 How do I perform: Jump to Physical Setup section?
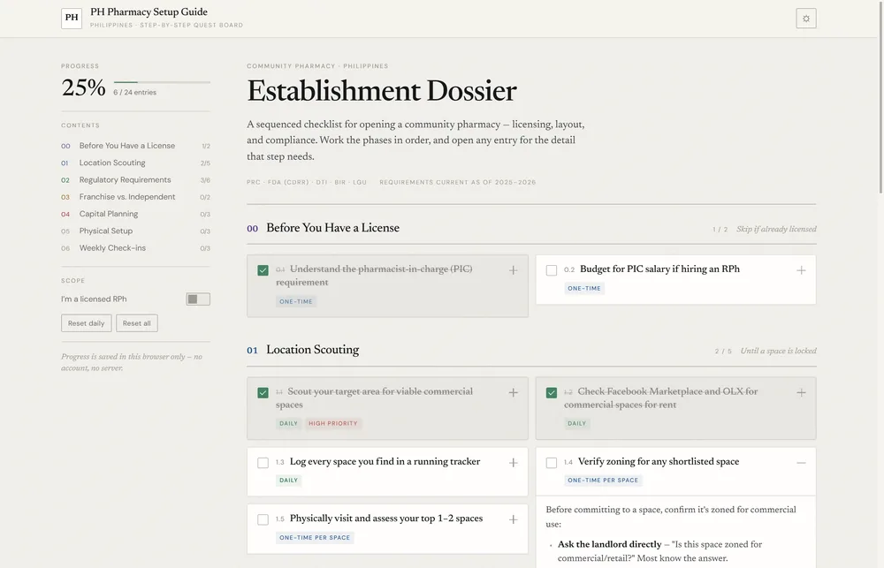pyautogui.click(x=135, y=231)
